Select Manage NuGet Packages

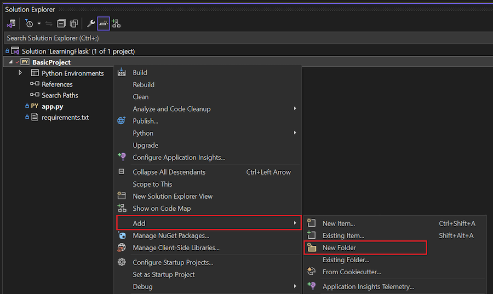coord(171,235)
